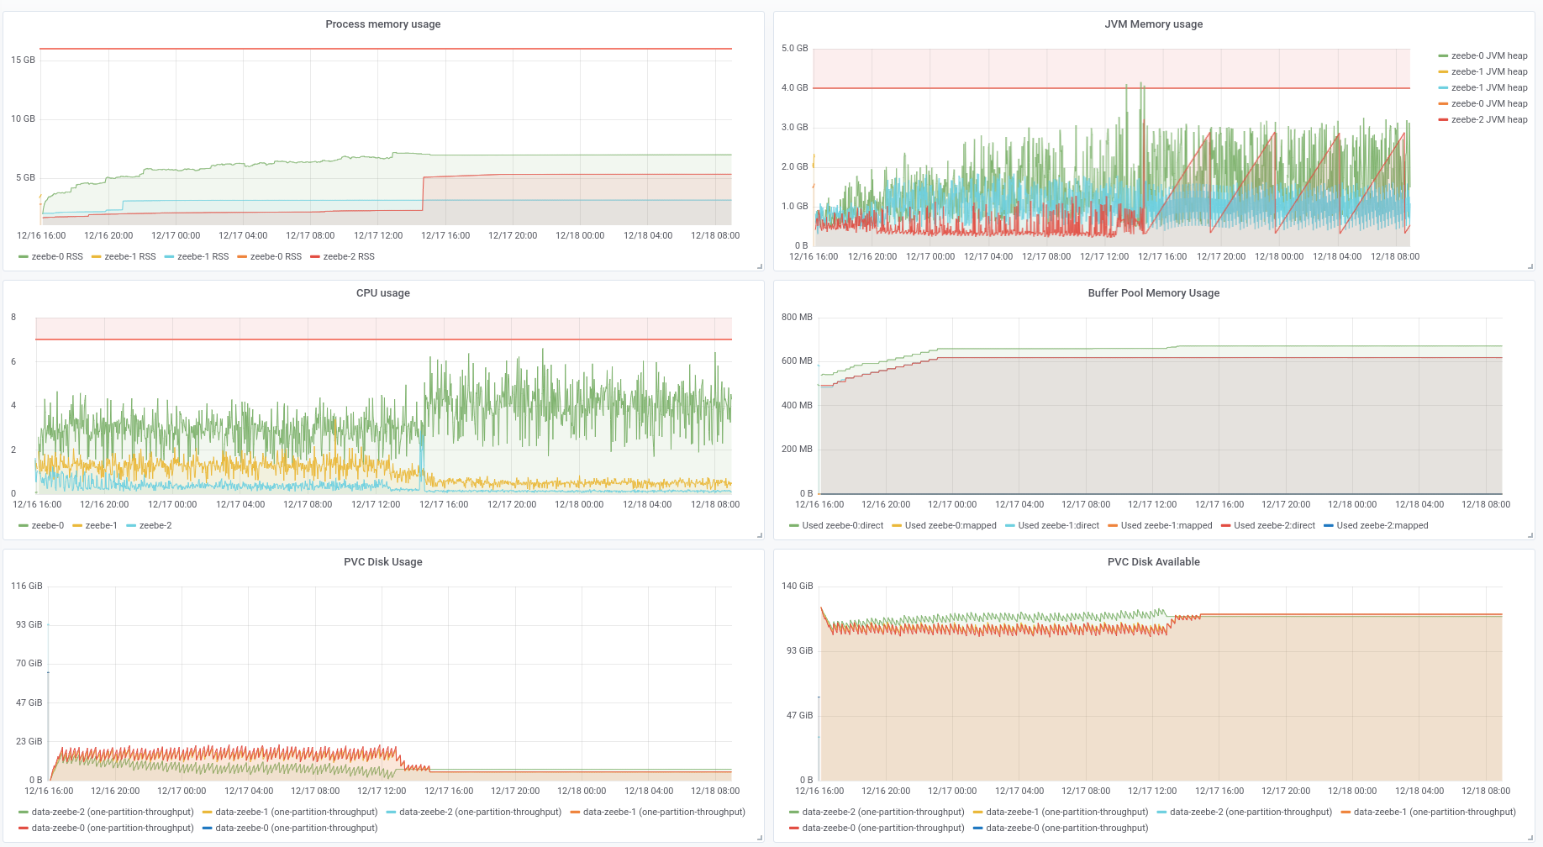Click the color indicator next to zeebe-0 JVM heap
The width and height of the screenshot is (1543, 847).
click(x=1444, y=55)
